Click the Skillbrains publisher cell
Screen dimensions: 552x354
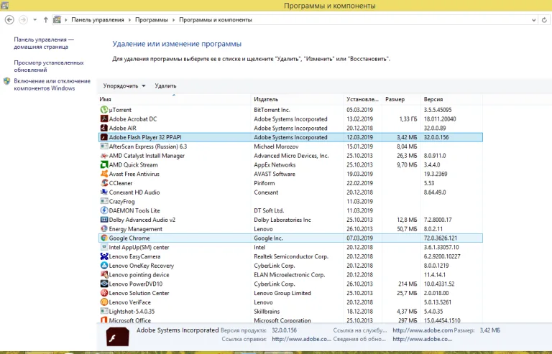pos(267,311)
